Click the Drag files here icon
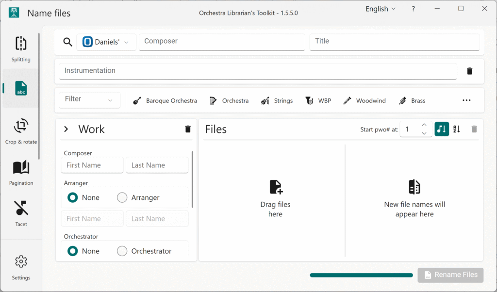This screenshot has height=292, width=497. pyautogui.click(x=276, y=187)
